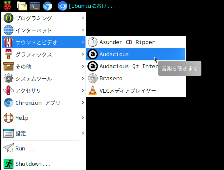Screen dimensions: 224x170
Task: Launch Brasero disc burner
Action: [x=136, y=78]
